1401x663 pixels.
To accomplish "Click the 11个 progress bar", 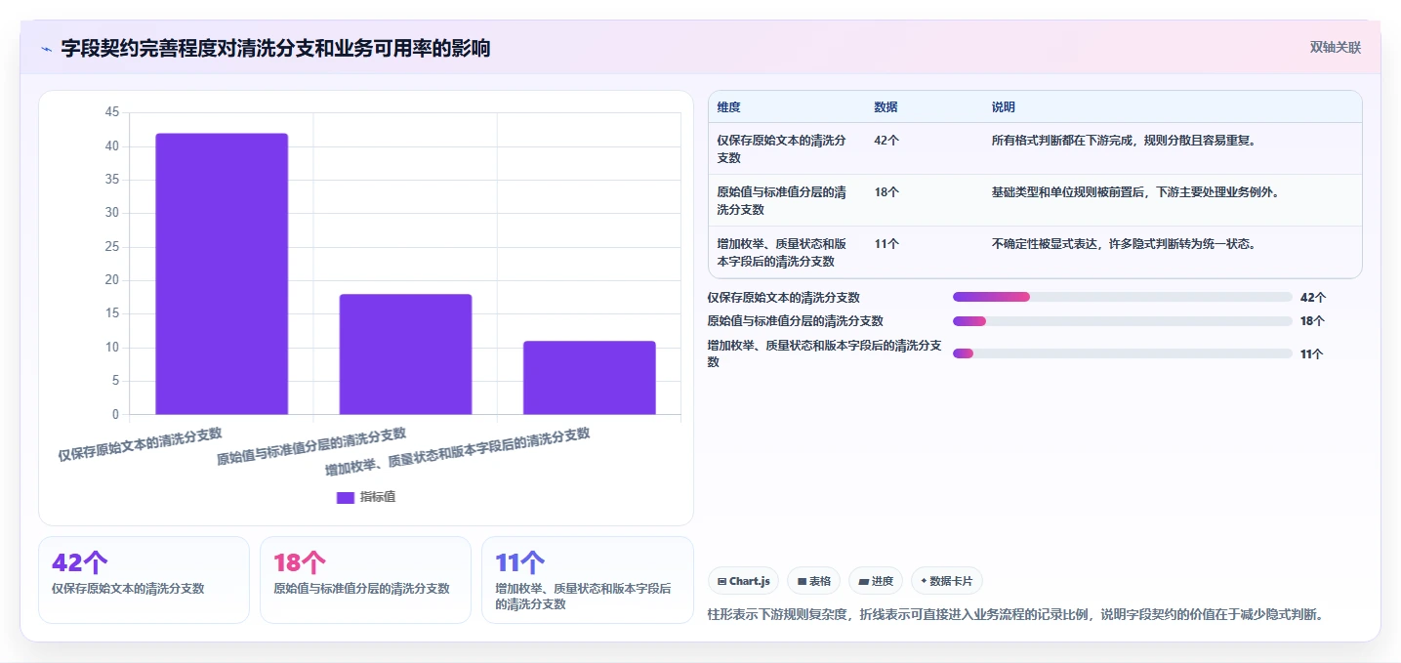I will pyautogui.click(x=1123, y=353).
